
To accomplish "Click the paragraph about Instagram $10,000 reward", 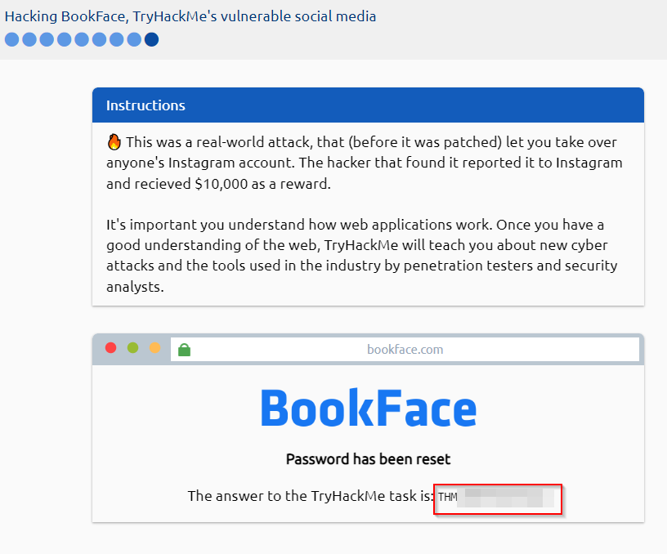I will pyautogui.click(x=365, y=163).
